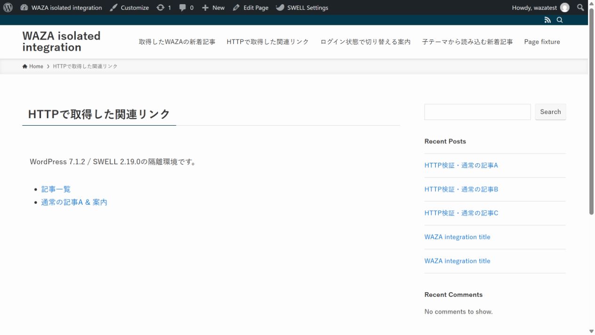Go to HTTPで取得した関連リンク nav item
The width and height of the screenshot is (595, 335).
[x=268, y=42]
